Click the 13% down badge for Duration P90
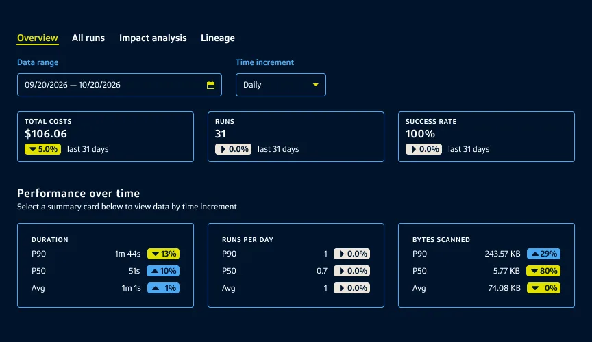The image size is (592, 342). tap(163, 254)
